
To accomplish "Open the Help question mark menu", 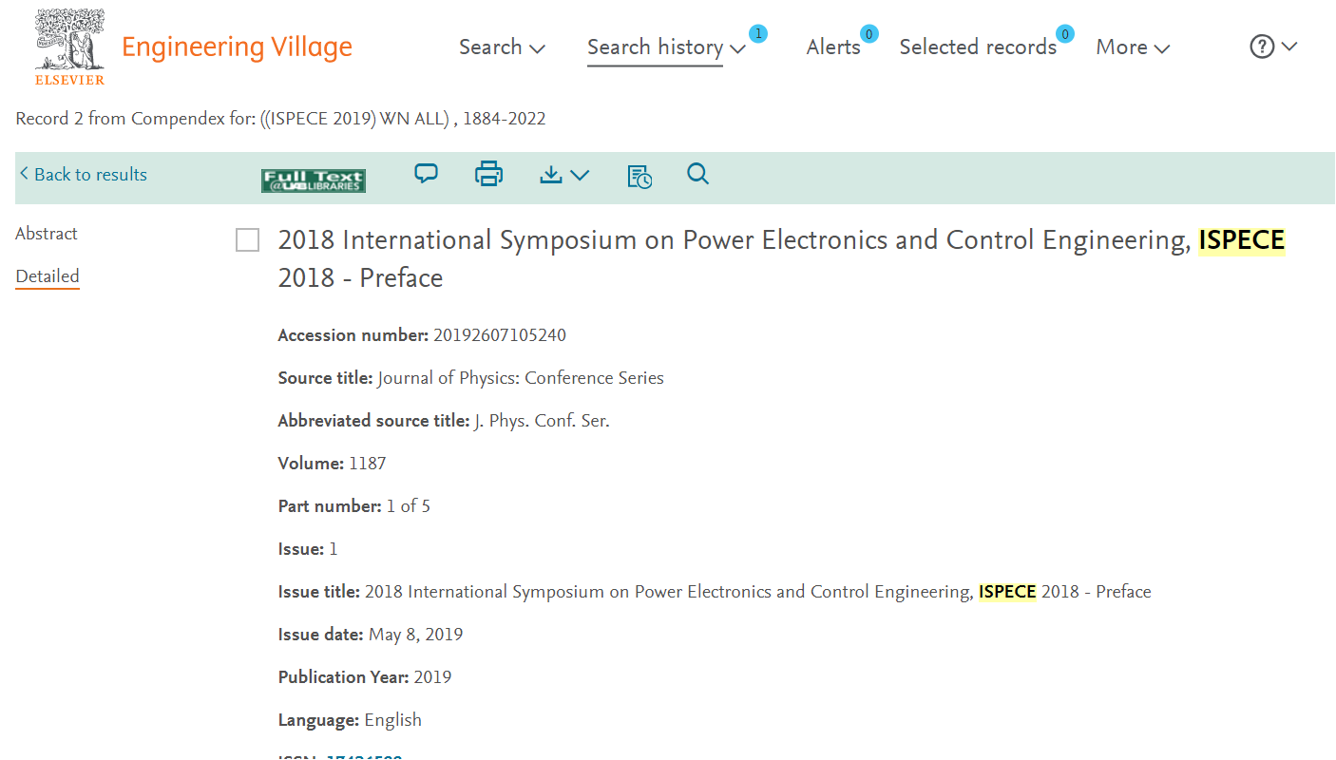I will point(1273,47).
